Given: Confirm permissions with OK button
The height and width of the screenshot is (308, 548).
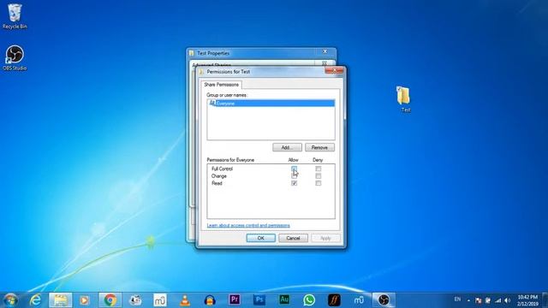Looking at the screenshot, I should [x=260, y=238].
